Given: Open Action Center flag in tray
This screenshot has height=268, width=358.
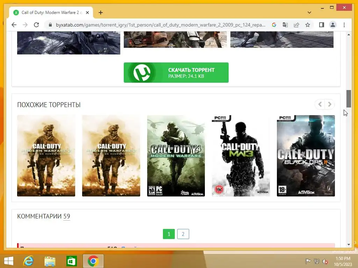Looking at the screenshot, I should coord(308,261).
